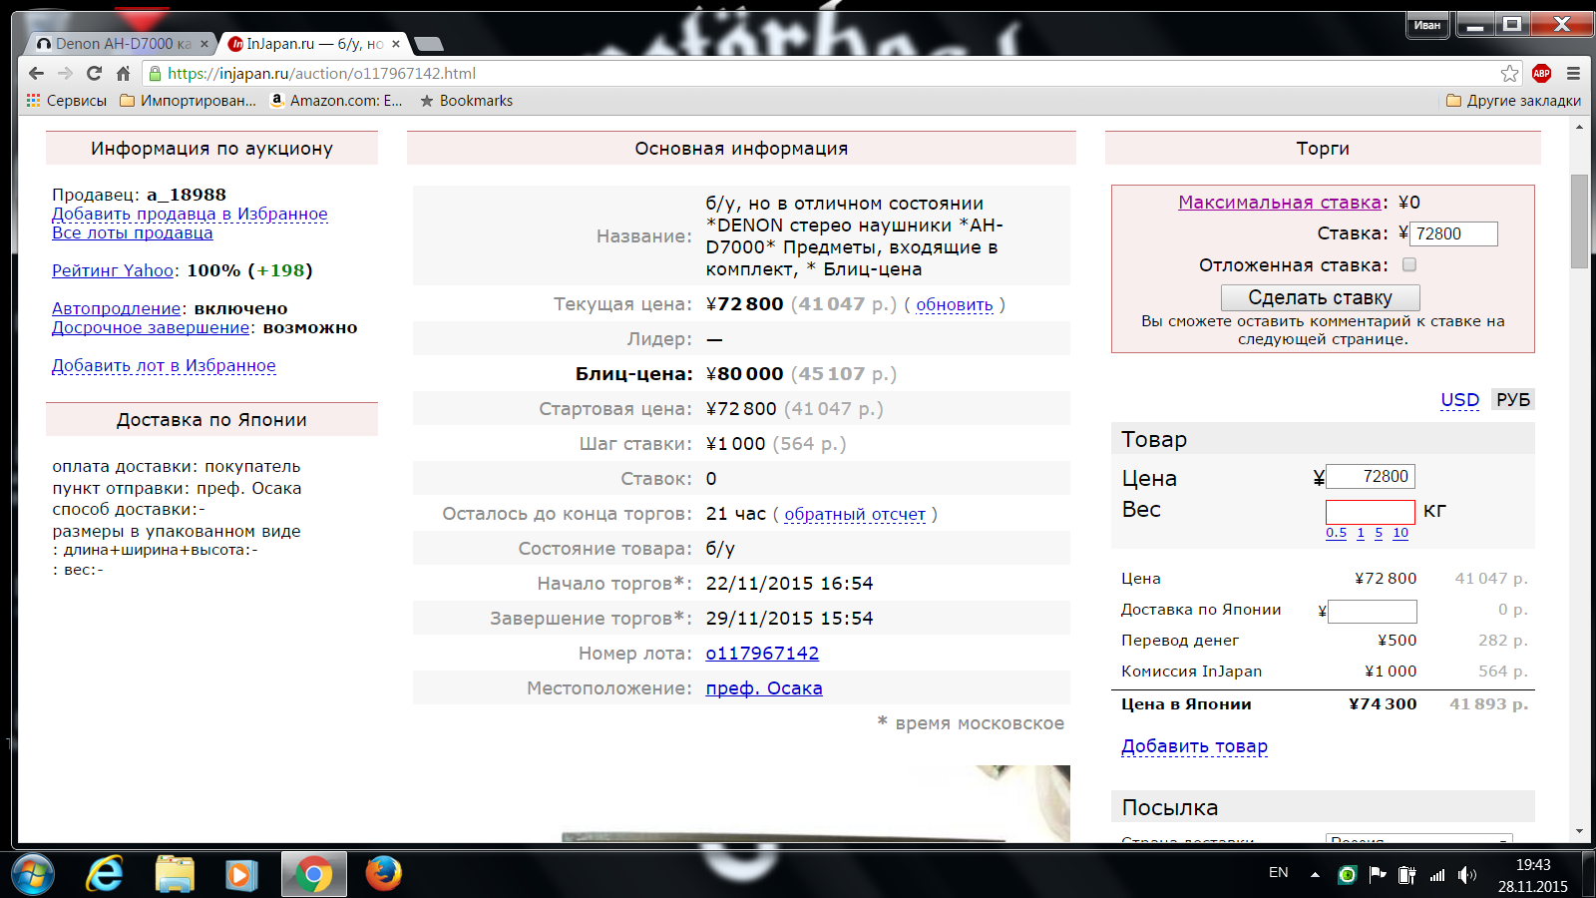
Task: Edit the Ставка amount field
Action: pyautogui.click(x=1453, y=233)
